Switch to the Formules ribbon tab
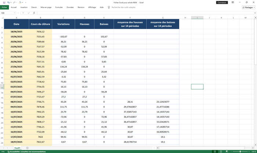This screenshot has width=257, height=153. [59, 7]
